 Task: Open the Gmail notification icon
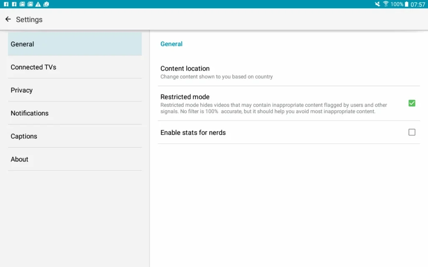click(22, 4)
